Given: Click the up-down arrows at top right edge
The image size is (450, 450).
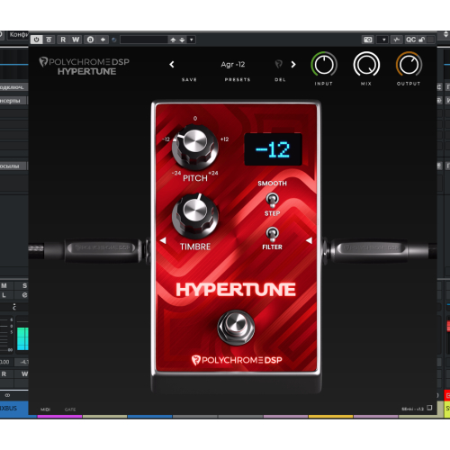Looking at the screenshot, I should click(446, 34).
